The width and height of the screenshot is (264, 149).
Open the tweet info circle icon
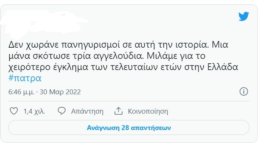pyautogui.click(x=244, y=92)
